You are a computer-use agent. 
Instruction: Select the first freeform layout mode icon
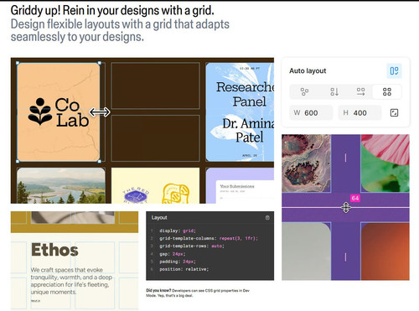304,91
